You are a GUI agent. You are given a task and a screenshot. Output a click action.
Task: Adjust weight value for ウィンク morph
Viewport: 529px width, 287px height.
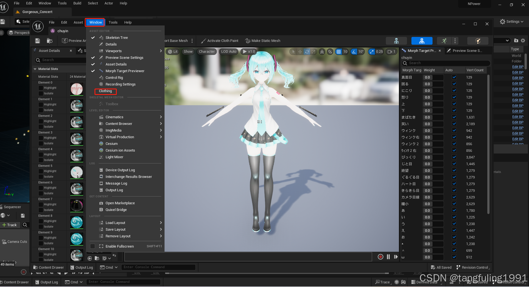433,130
